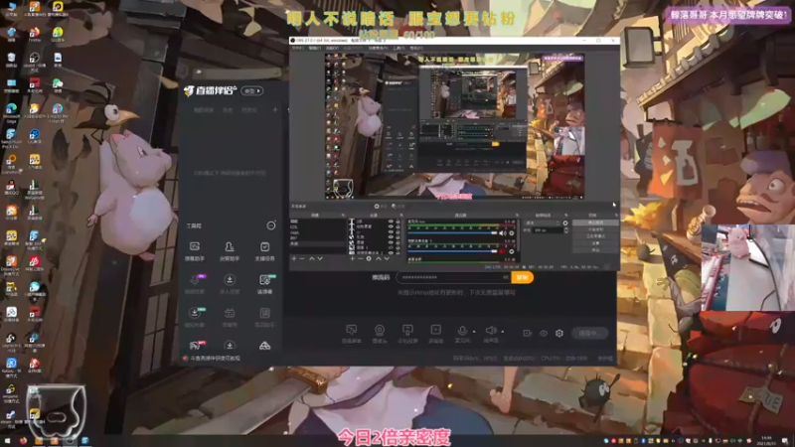Open the OBS scene transition dropdown
Viewport: 795px width, 447px height.
click(543, 223)
